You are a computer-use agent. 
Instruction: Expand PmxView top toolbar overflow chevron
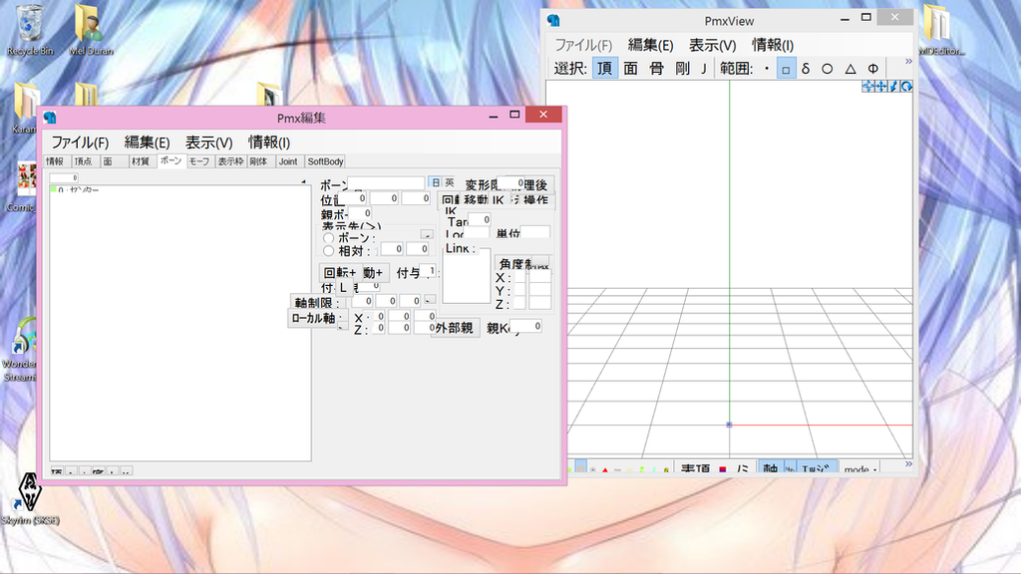tap(908, 61)
